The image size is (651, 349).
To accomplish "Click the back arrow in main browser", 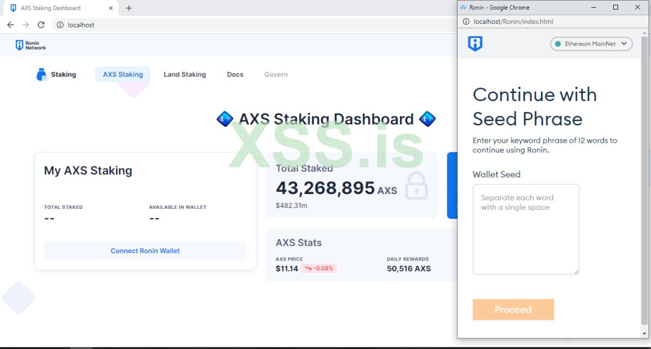I will (10, 25).
